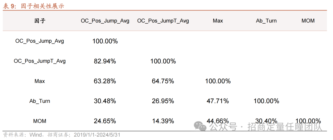Click the Ab_Turn column header
Screen dimensions: 333x140
tap(266, 21)
